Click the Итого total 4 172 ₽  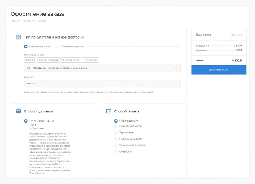pyautogui.click(x=237, y=61)
